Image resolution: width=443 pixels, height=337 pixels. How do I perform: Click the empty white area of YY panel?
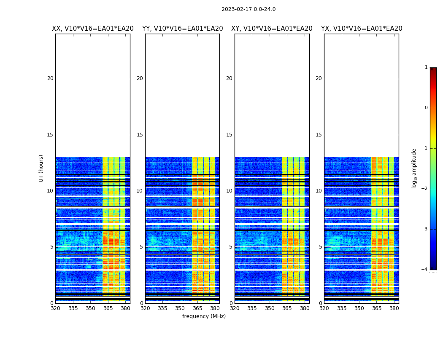pos(182,93)
